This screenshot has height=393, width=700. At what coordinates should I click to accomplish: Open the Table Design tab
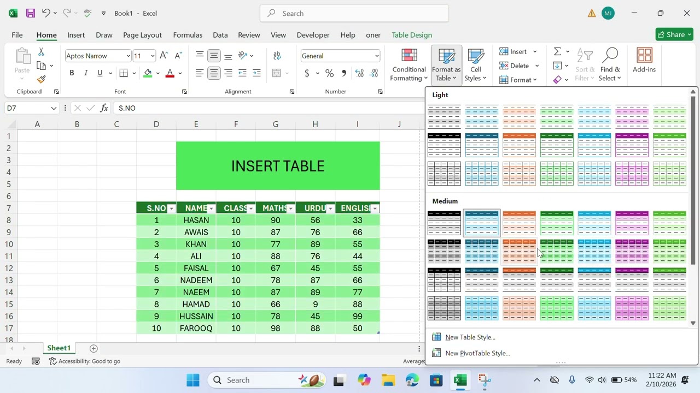point(412,35)
